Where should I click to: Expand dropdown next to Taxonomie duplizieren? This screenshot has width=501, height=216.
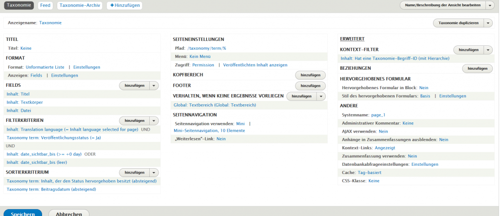coord(488,23)
